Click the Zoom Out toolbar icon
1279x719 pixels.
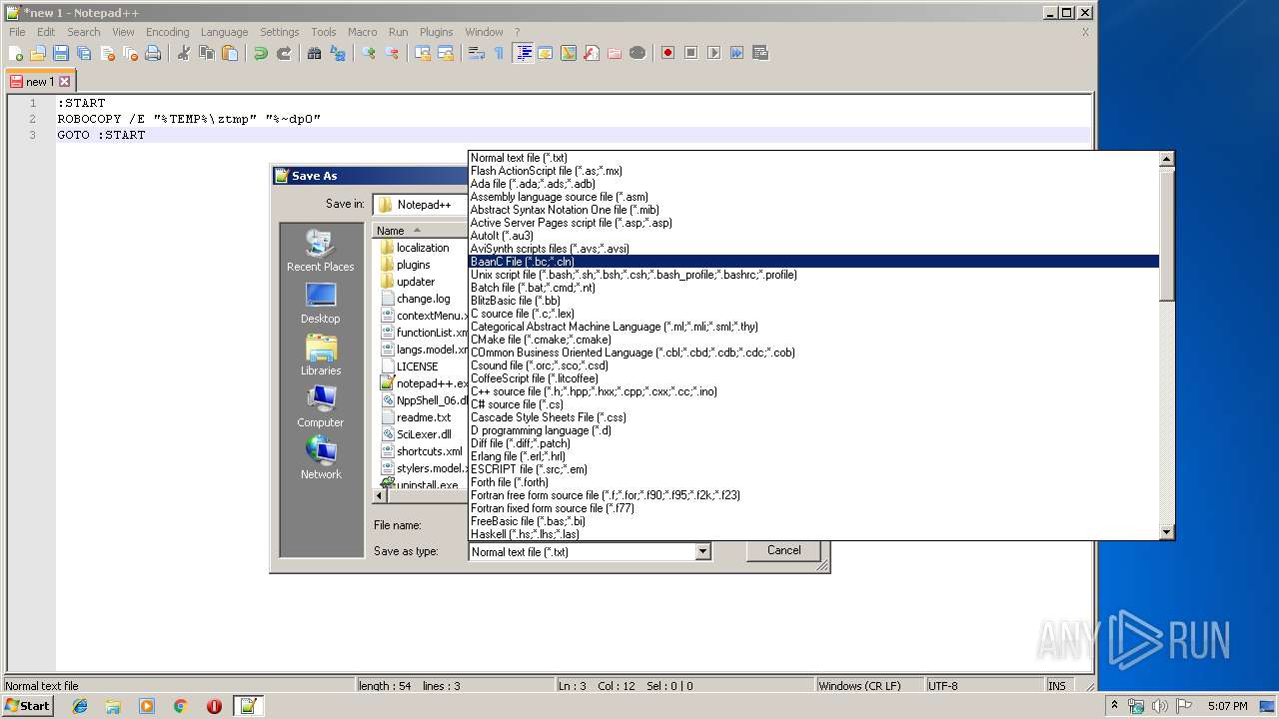click(x=392, y=53)
